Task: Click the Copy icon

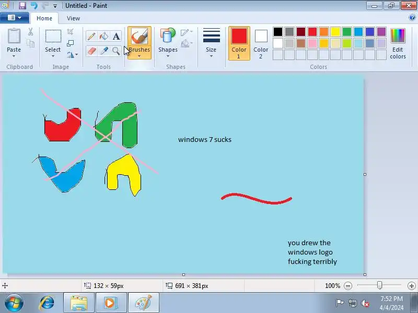Action: pyautogui.click(x=31, y=43)
